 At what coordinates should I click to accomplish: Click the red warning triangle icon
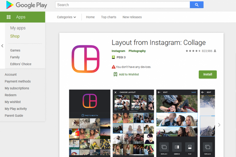click(x=114, y=67)
